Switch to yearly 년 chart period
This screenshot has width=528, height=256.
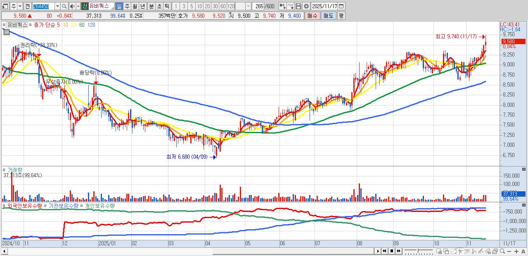[142, 6]
